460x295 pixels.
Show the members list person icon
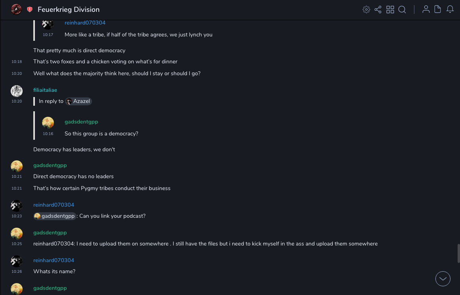coord(426,10)
